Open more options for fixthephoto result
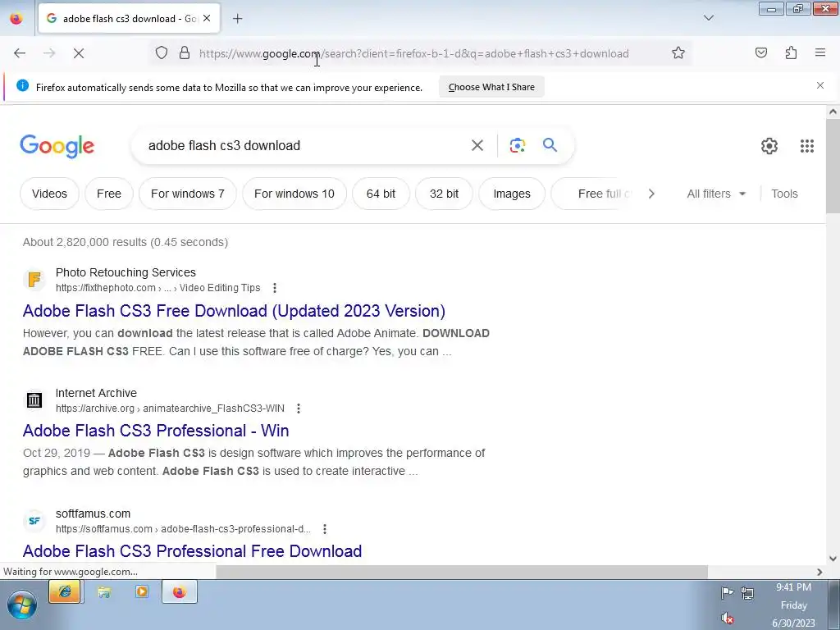The height and width of the screenshot is (630, 840). (x=275, y=288)
